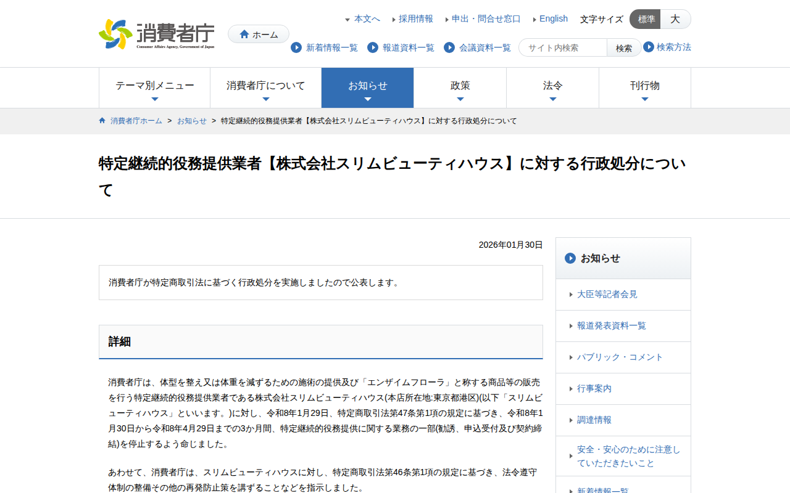The image size is (790, 493).
Task: Expand the 法令 dropdown arrow
Action: (553, 99)
